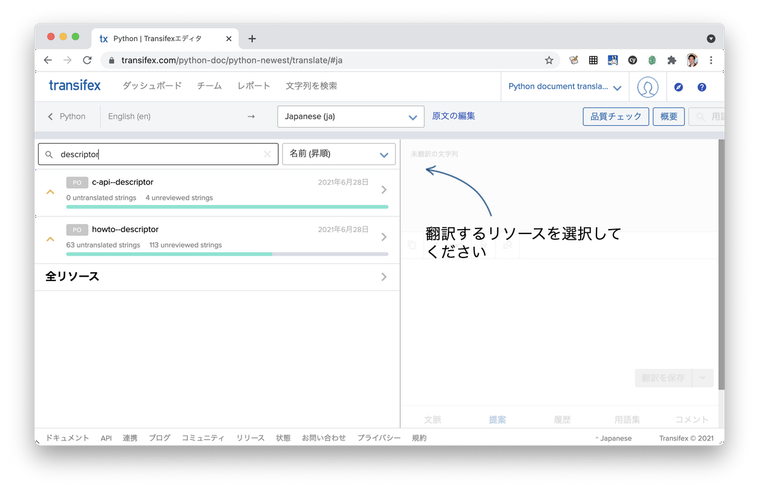
Task: Click the descriptor search input field
Action: coord(158,154)
